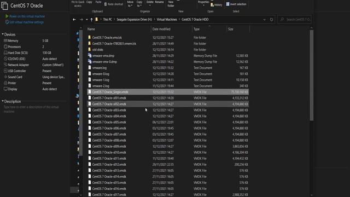
Task: Select the old disks folder icon
Action: [90, 49]
